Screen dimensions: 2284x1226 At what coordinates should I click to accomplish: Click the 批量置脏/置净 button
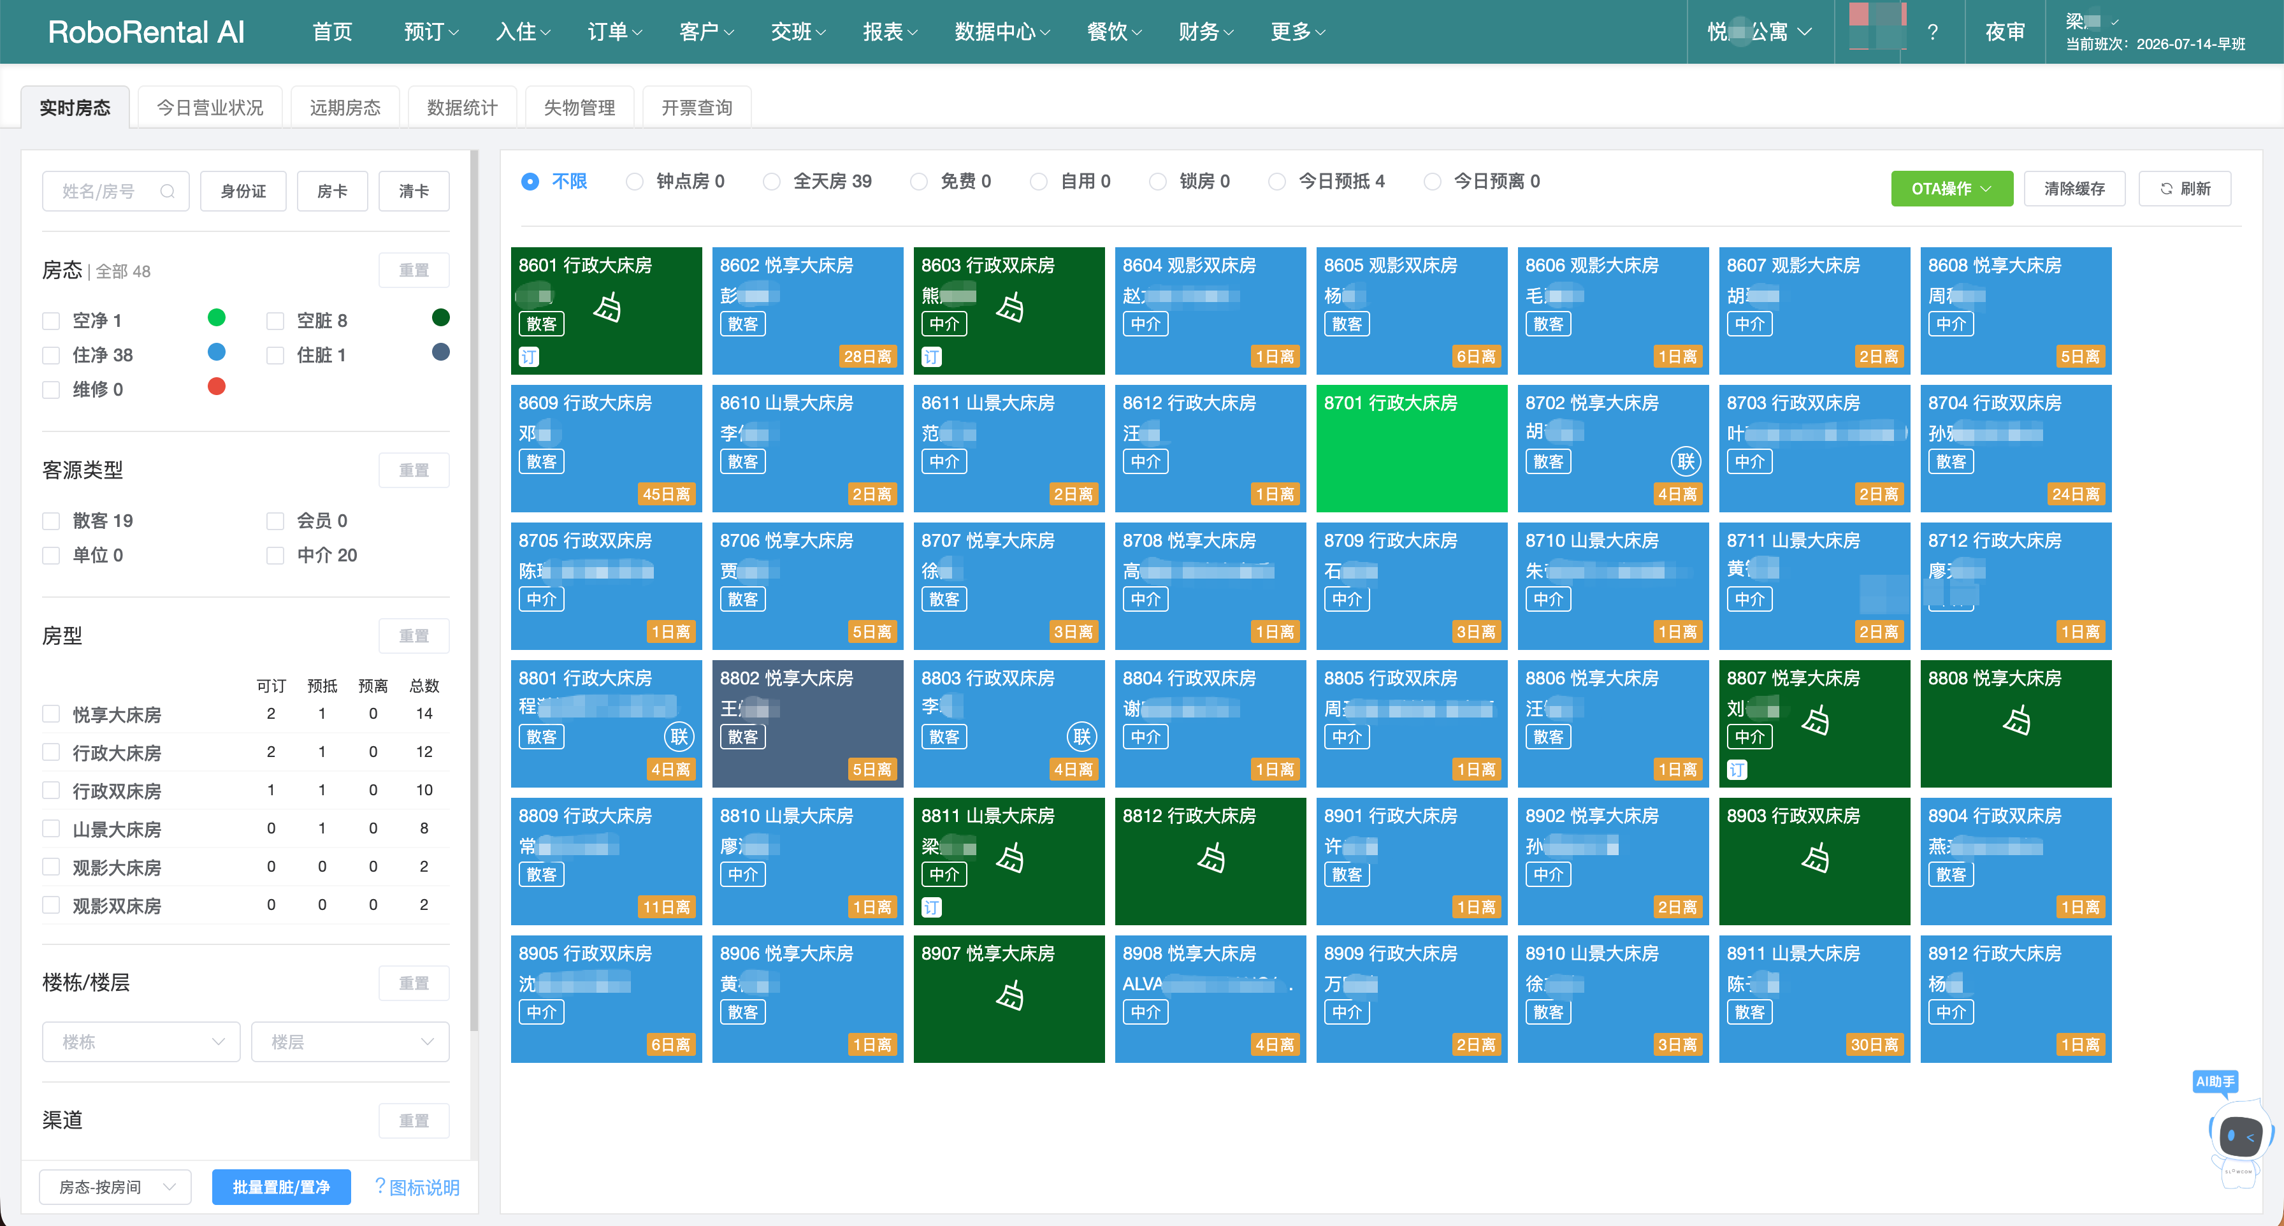click(281, 1187)
